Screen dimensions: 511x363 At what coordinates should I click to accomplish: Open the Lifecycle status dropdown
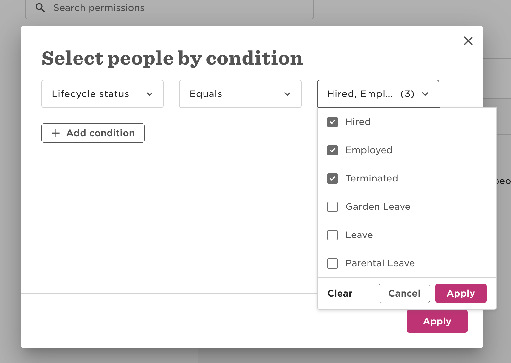coord(102,94)
